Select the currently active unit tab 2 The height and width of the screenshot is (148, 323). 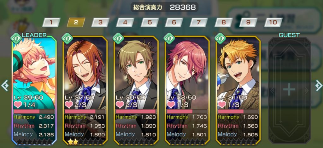76,22
